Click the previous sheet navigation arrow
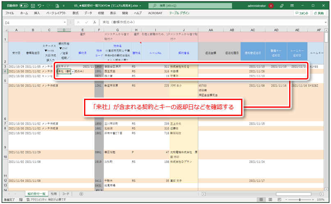The image size is (331, 204). click(9, 194)
